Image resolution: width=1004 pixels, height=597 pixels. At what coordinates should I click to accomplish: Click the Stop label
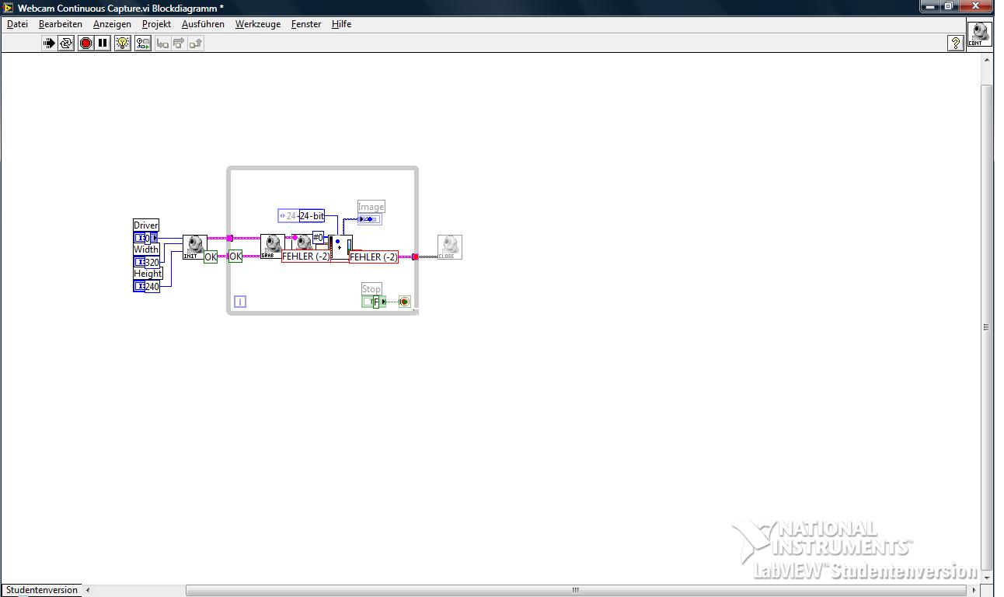[371, 289]
